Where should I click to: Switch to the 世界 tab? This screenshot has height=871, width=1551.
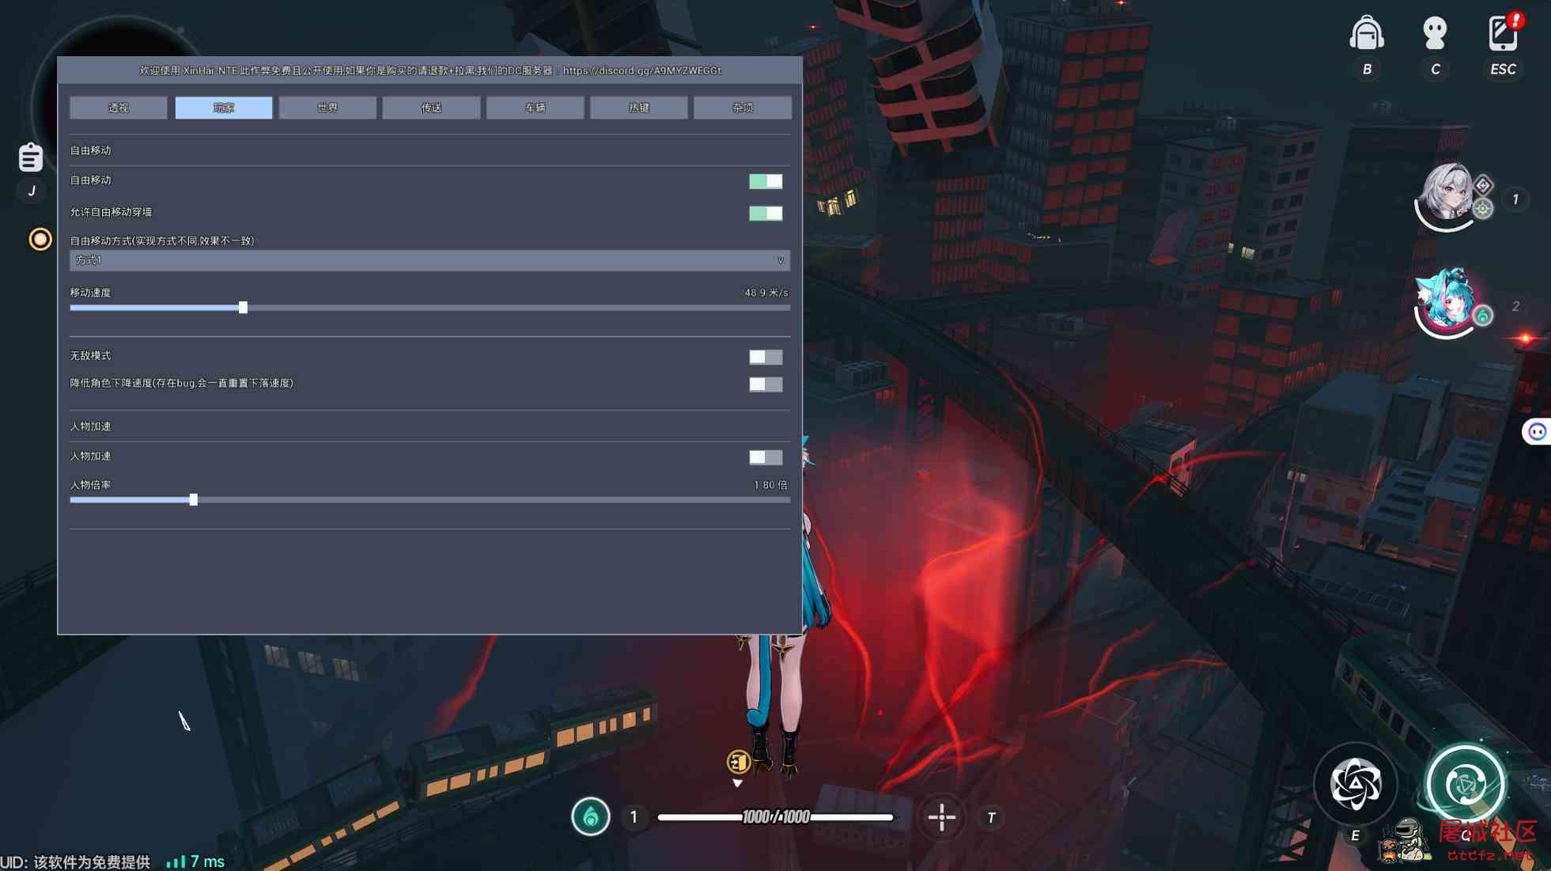[x=327, y=108]
